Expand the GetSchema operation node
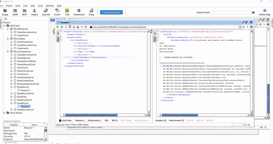 (11, 68)
